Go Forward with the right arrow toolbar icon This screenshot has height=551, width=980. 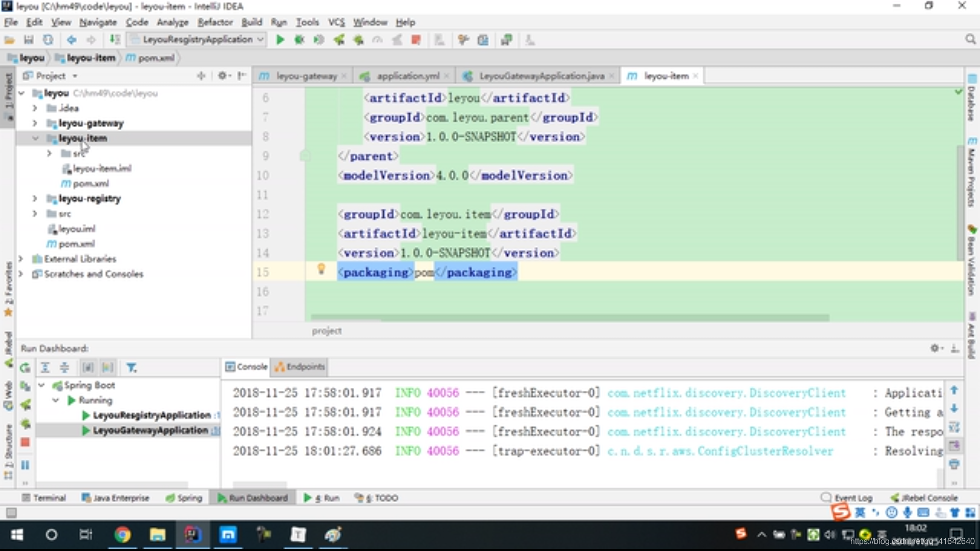tap(91, 40)
